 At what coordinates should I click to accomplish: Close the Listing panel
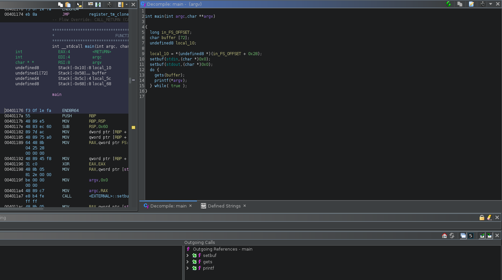(x=133, y=4)
